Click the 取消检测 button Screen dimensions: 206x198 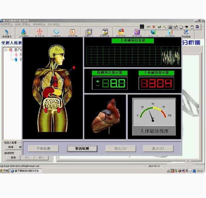click(82, 148)
